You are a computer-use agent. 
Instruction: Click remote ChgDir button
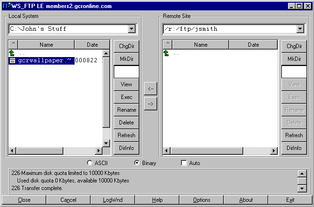(294, 46)
